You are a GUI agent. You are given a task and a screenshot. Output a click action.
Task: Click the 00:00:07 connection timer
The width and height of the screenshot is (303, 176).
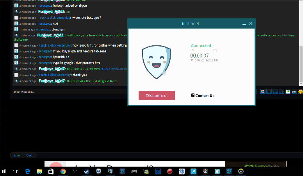[x=200, y=56]
